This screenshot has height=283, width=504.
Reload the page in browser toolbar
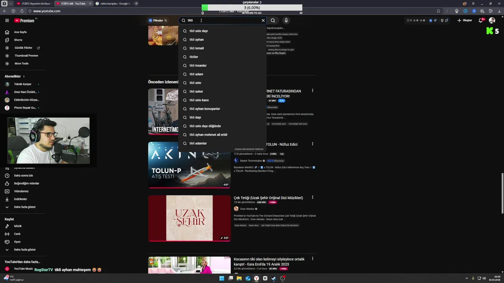[x=22, y=11]
